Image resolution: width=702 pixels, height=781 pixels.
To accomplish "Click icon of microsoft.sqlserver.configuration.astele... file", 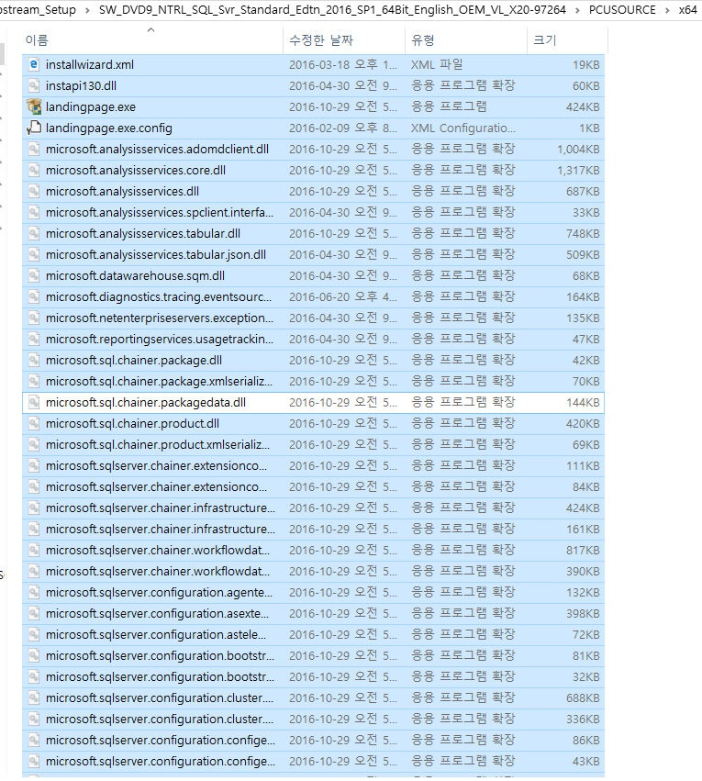I will [x=34, y=634].
